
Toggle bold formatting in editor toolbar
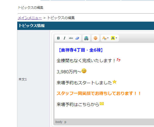(x=58, y=38)
